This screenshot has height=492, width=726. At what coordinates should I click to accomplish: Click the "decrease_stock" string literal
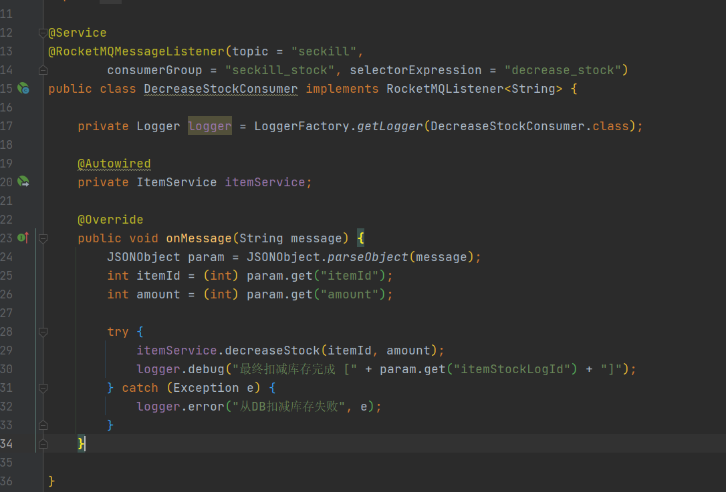(x=562, y=70)
